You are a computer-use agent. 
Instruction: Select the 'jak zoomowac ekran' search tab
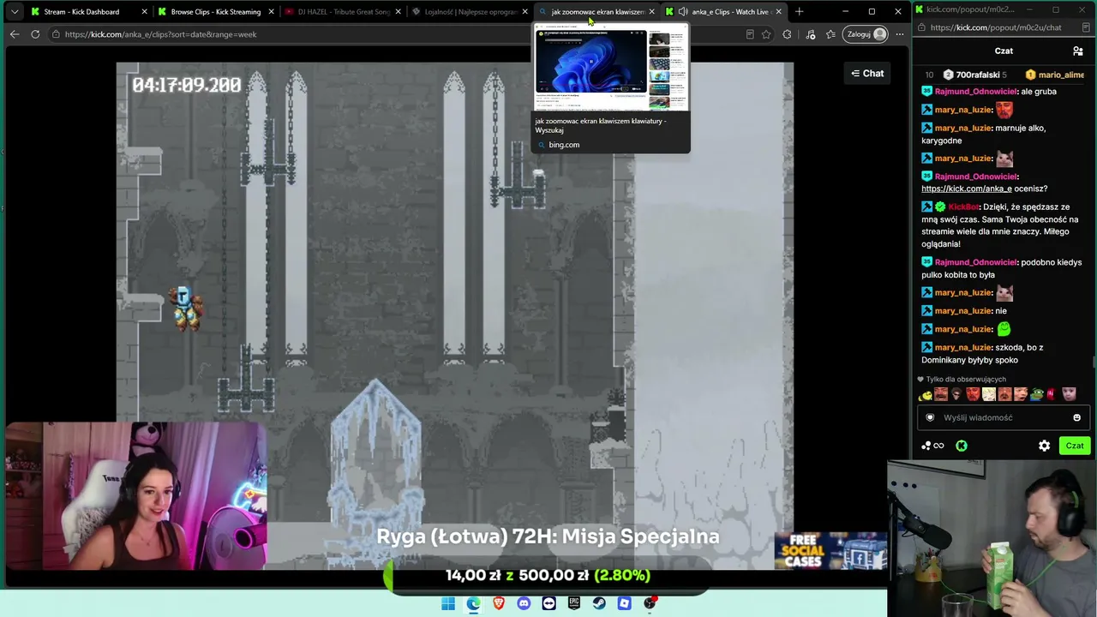pos(597,12)
